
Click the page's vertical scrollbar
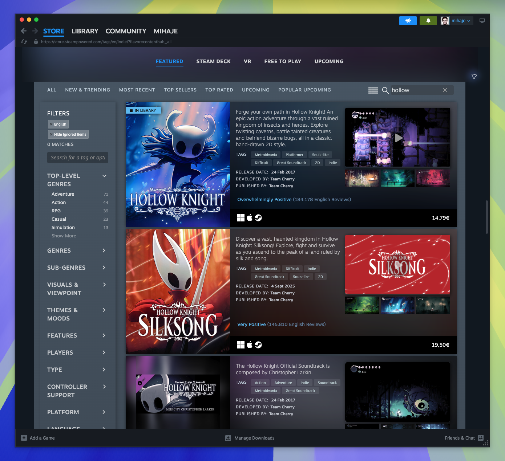487,217
